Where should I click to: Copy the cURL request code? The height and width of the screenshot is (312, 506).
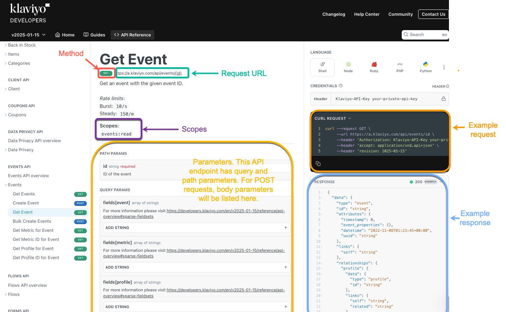[x=318, y=163]
